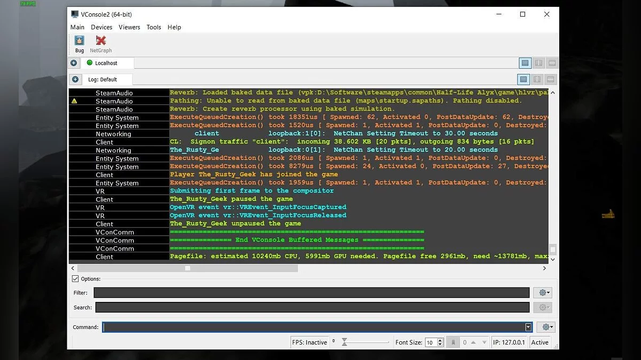Click the hourglass timescale slider handle
Image resolution: width=641 pixels, height=360 pixels.
click(x=345, y=342)
